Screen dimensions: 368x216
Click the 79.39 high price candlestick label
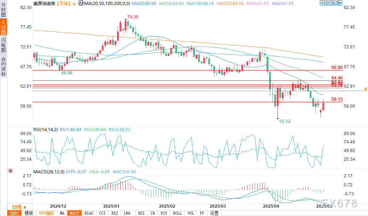coord(133,17)
